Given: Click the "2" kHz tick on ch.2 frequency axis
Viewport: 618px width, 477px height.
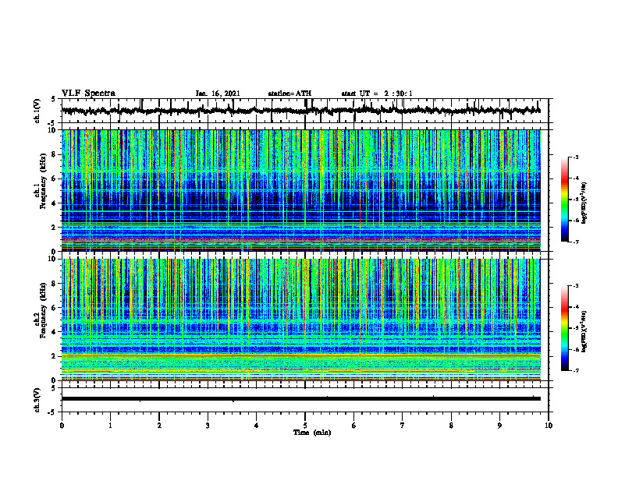Looking at the screenshot, I should coord(55,356).
